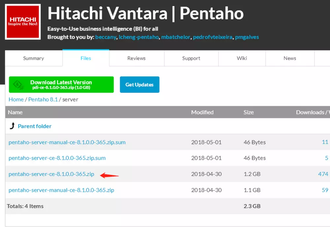
Task: Sort by the Size column header
Action: tap(249, 112)
